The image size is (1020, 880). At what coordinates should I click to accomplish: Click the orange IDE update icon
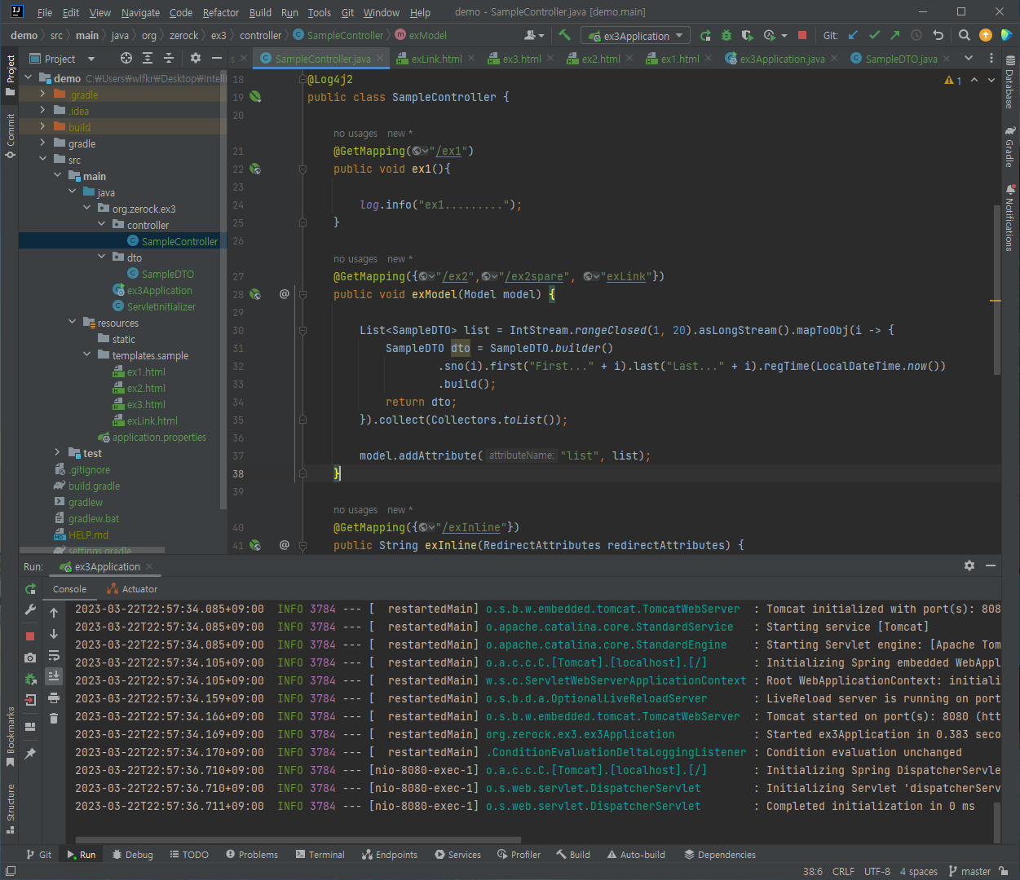coord(986,35)
